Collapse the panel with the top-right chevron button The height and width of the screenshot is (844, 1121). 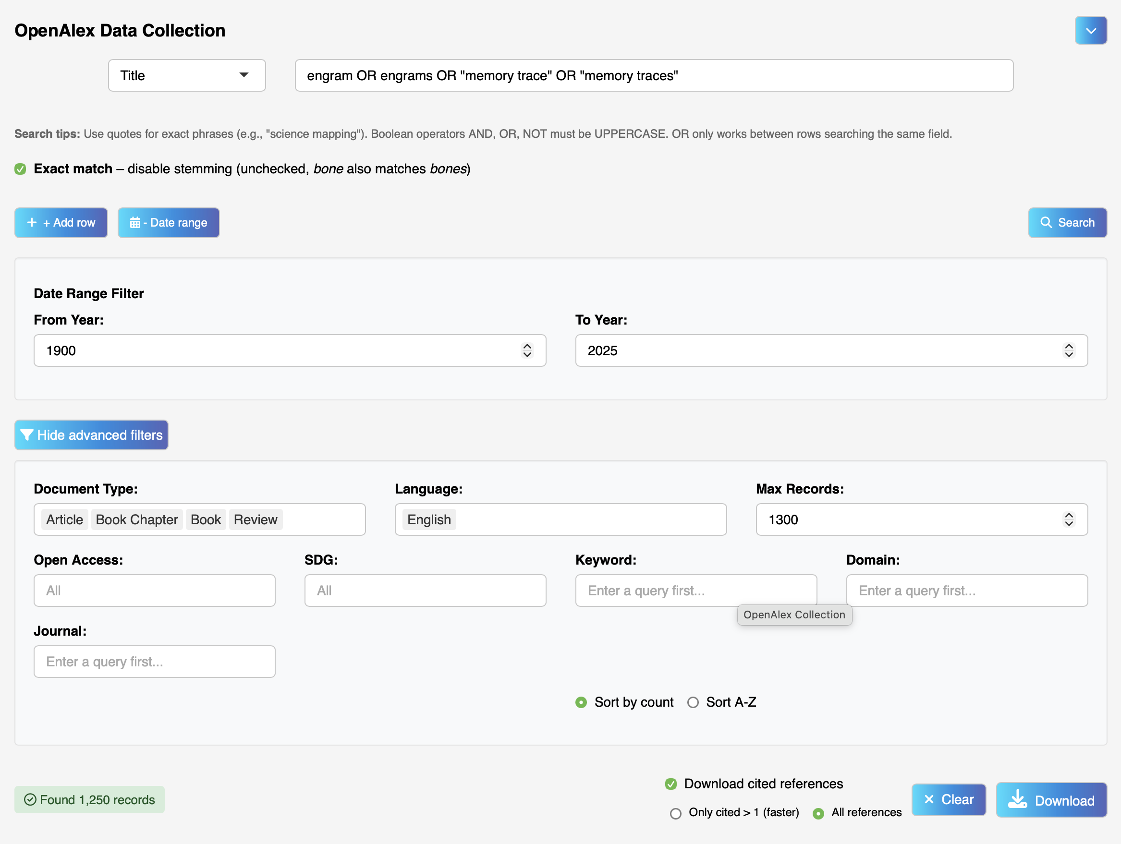pyautogui.click(x=1090, y=30)
